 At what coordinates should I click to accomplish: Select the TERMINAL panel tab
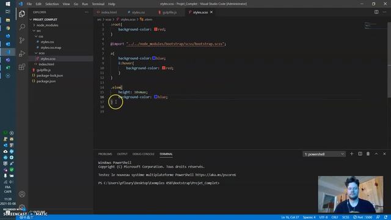(x=166, y=154)
